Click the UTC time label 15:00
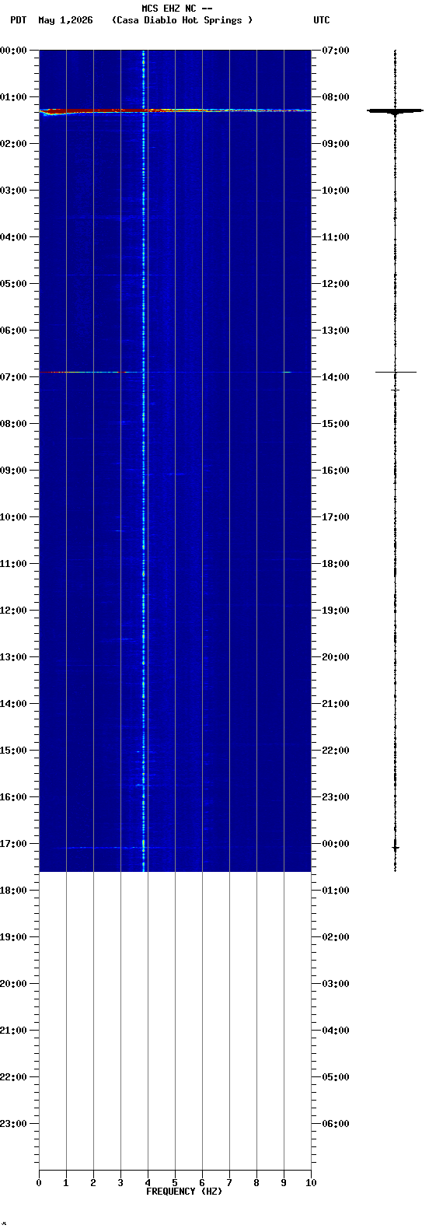Image resolution: width=429 pixels, height=1232 pixels. (x=336, y=424)
